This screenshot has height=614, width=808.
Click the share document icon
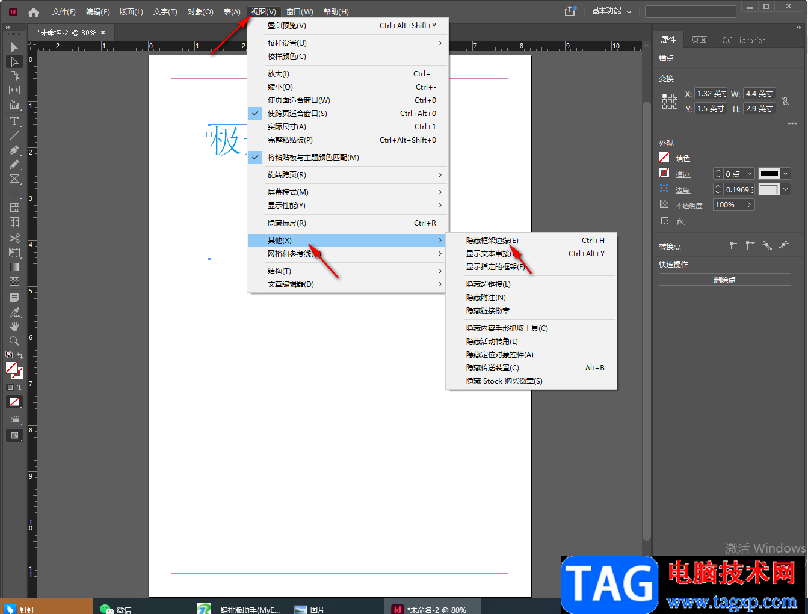570,11
